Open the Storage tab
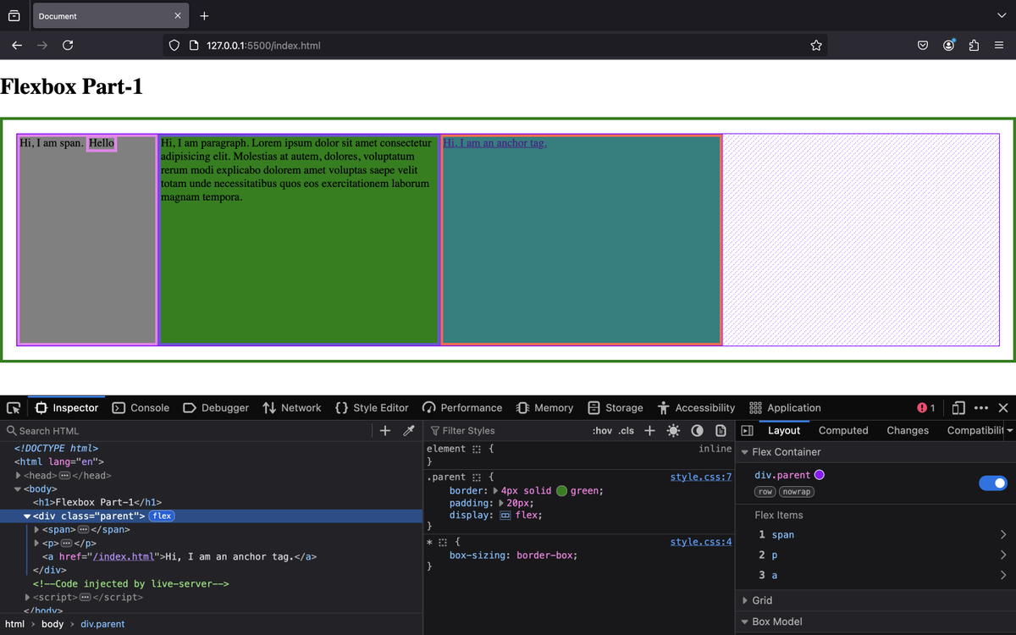This screenshot has height=635, width=1016. pos(616,408)
